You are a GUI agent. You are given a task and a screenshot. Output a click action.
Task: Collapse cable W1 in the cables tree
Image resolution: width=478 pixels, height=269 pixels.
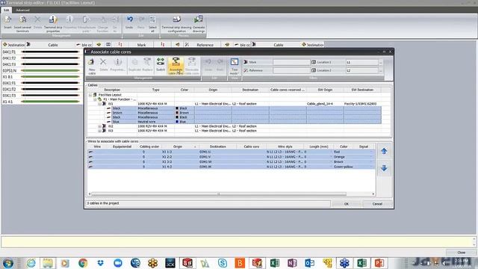coord(99,104)
